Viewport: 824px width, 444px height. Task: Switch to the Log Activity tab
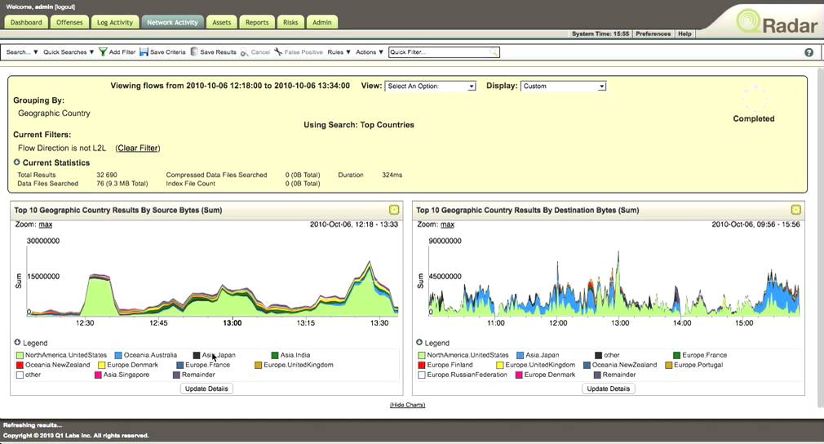coord(114,22)
